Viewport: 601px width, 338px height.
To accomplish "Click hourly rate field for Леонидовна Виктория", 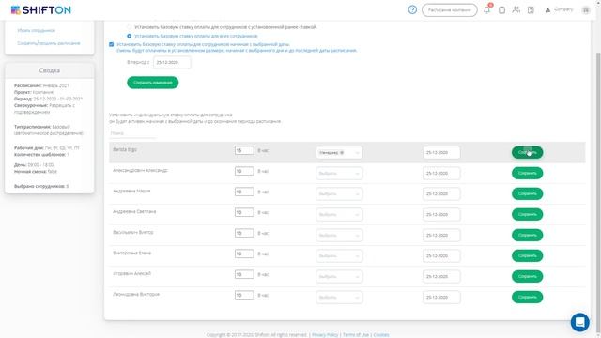I will 244,296.
